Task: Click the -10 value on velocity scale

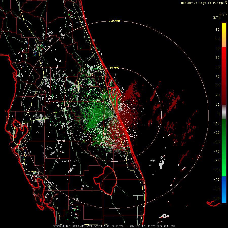Action: [x=217, y=123]
